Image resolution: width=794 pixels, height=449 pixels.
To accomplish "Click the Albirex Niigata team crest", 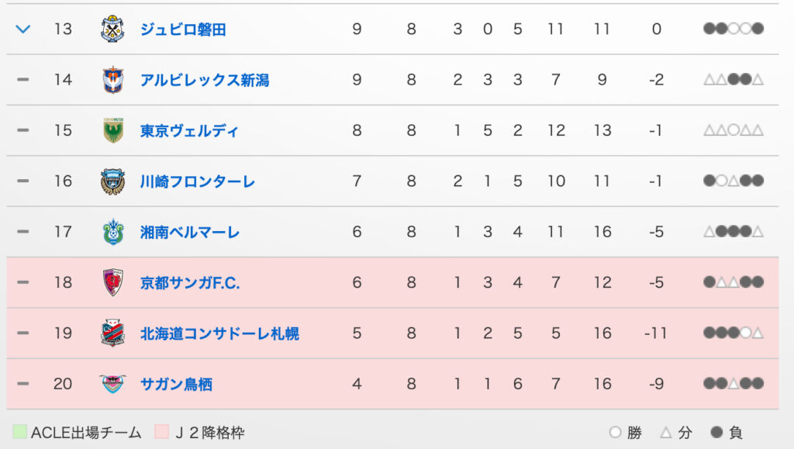I will [x=112, y=80].
